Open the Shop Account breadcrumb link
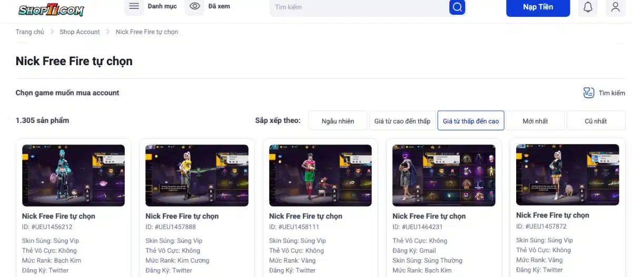 tap(80, 32)
